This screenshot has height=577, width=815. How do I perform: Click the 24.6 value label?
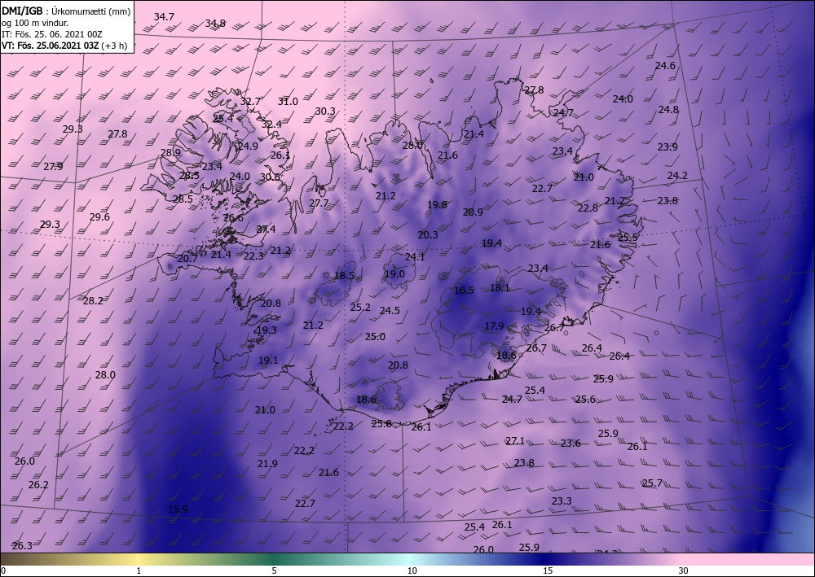665,65
